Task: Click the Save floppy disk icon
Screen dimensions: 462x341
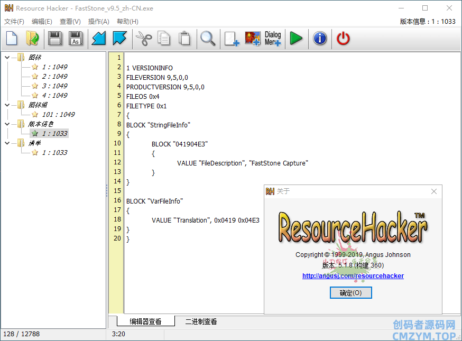Action: (x=55, y=39)
